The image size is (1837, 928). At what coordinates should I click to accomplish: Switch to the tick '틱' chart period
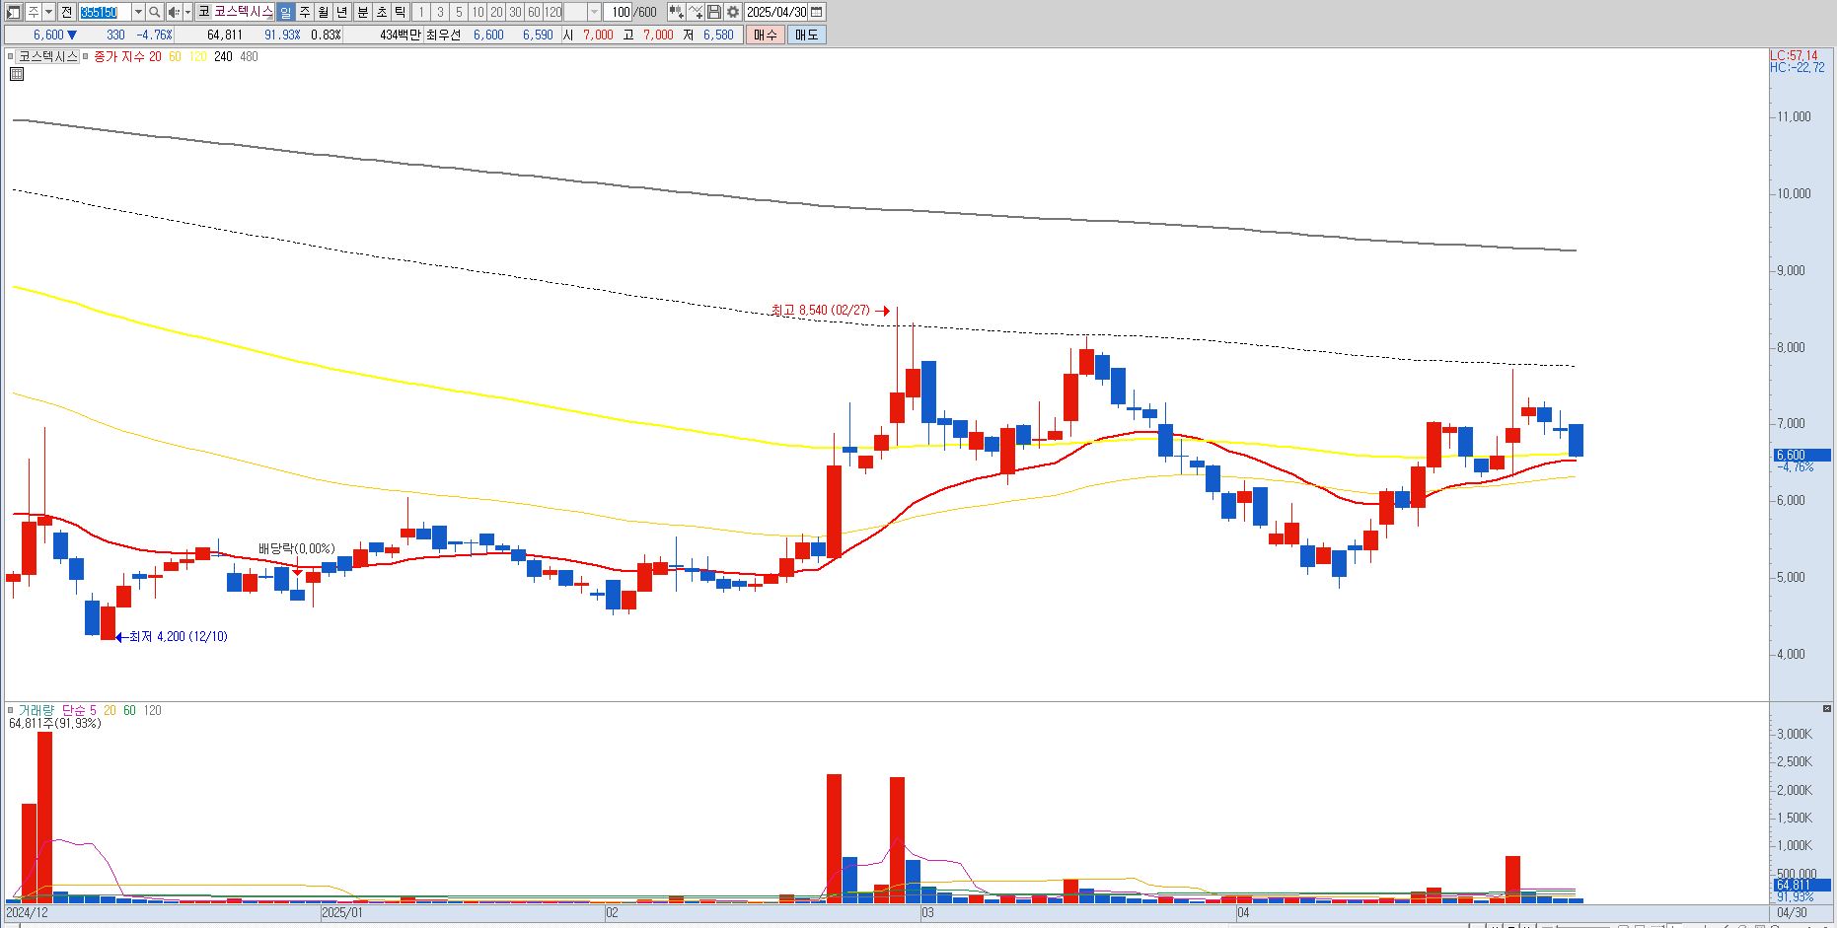coord(400,12)
